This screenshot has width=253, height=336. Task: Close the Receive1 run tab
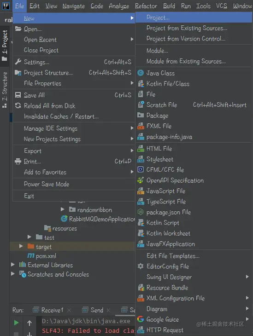(69, 310)
